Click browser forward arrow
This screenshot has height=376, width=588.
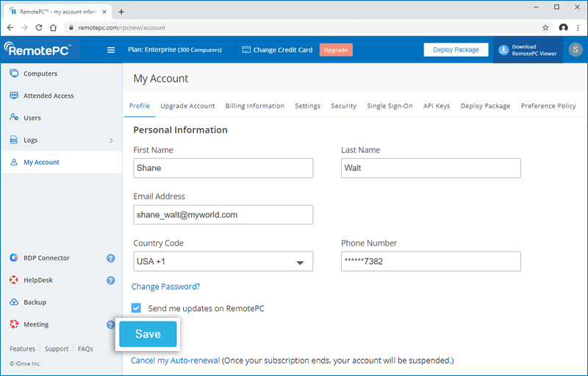[x=24, y=27]
